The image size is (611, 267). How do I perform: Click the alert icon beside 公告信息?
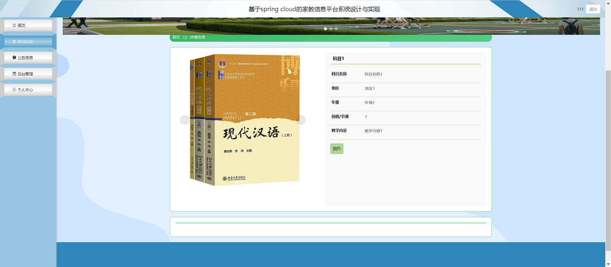coord(14,58)
